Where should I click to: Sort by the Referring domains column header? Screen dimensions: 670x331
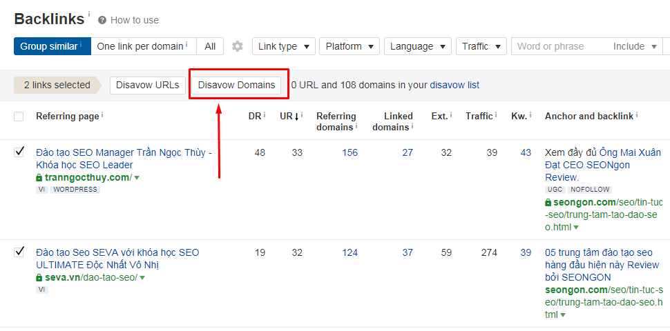click(336, 121)
